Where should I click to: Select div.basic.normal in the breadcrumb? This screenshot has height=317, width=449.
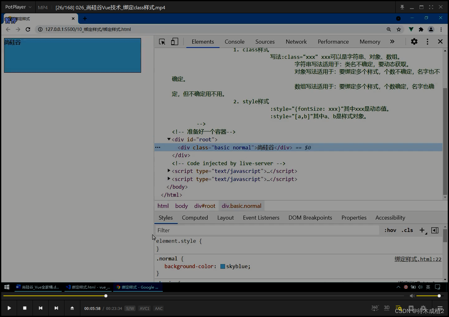(x=242, y=206)
